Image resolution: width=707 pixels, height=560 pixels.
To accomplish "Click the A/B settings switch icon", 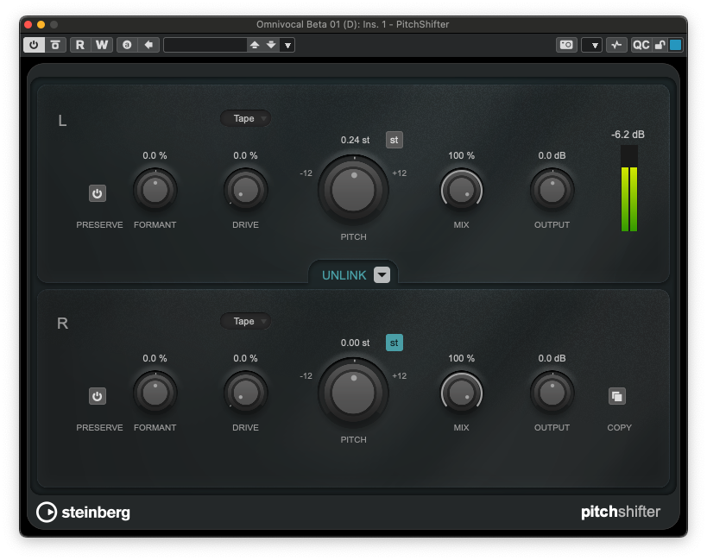I will tap(127, 45).
